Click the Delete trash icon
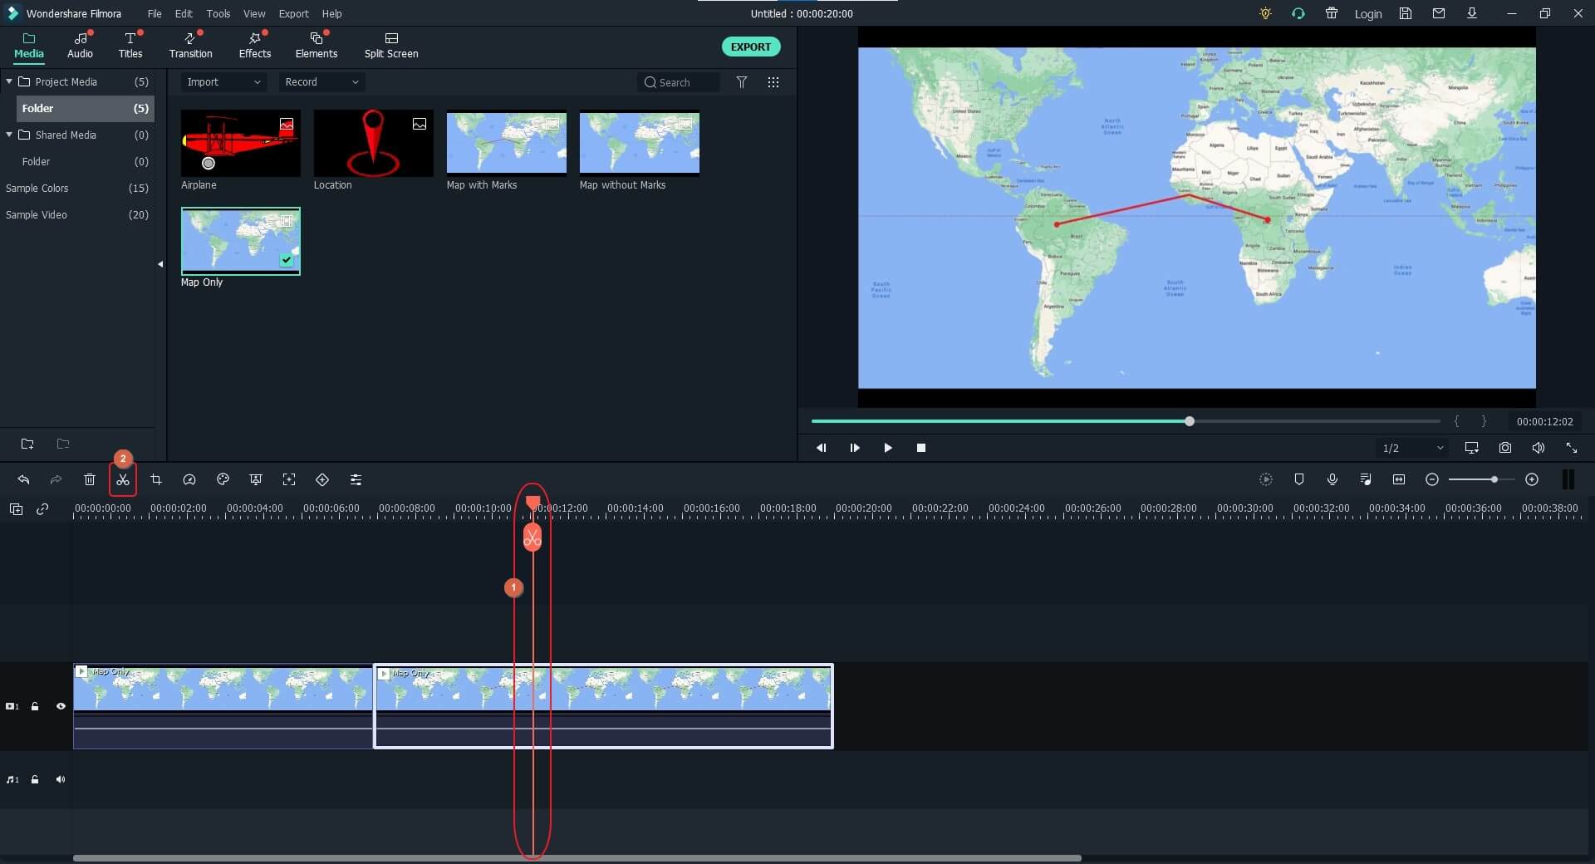 click(90, 479)
